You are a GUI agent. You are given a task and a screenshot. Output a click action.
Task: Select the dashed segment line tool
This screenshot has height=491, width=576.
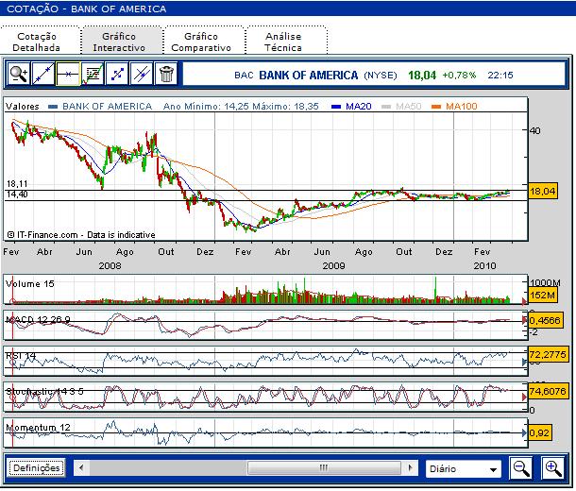pyautogui.click(x=117, y=75)
